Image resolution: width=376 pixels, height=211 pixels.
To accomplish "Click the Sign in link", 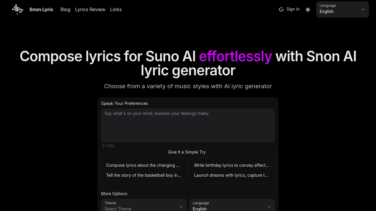I will (293, 9).
